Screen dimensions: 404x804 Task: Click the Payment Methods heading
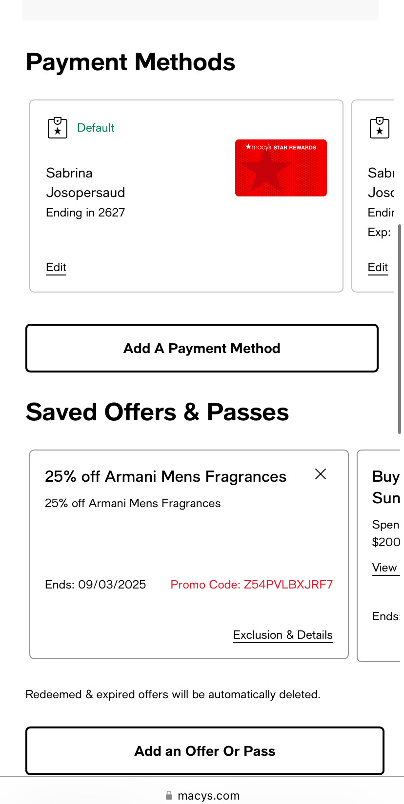coord(131,62)
